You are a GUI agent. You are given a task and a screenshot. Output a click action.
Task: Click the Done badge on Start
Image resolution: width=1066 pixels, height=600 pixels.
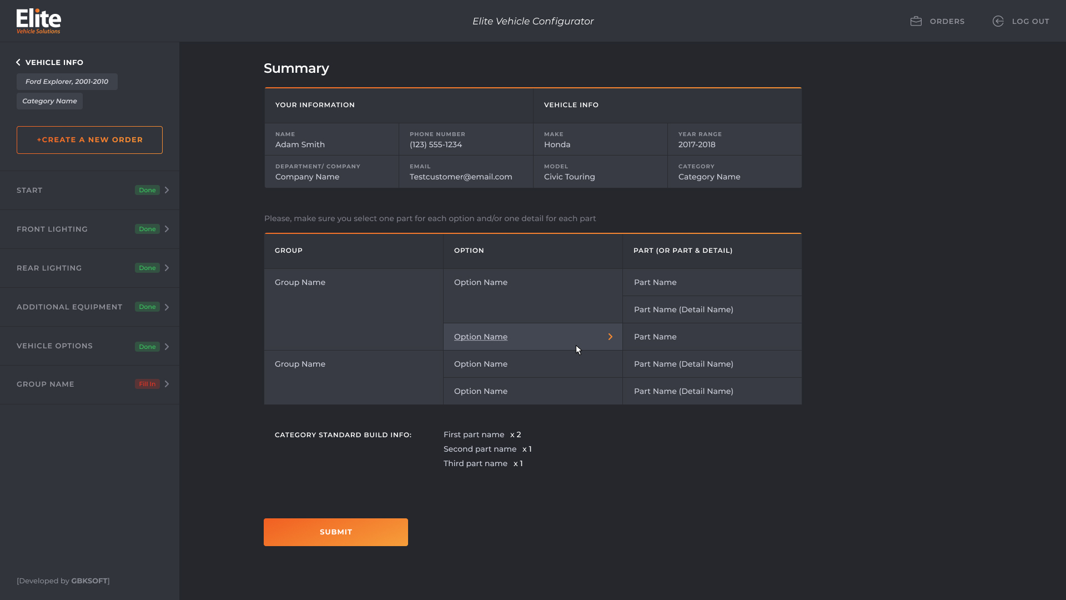click(147, 190)
